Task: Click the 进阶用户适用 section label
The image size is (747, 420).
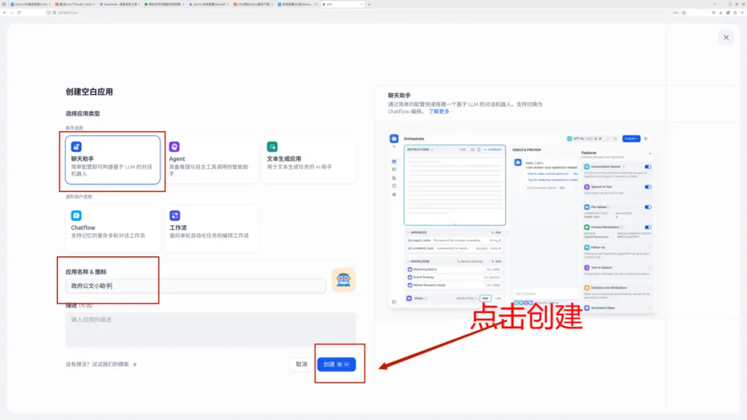Action: [79, 196]
